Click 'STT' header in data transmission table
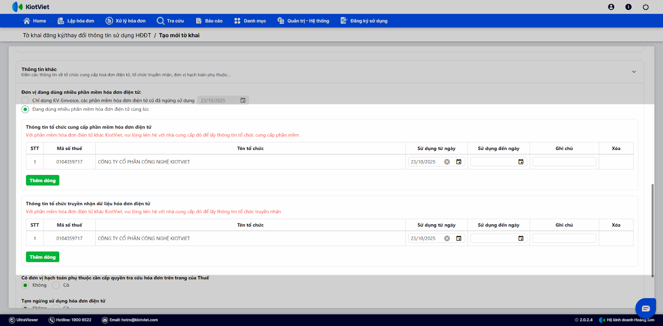 35,225
